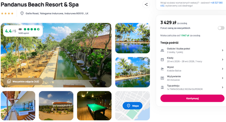Click the Kontynuuj button

[x=192, y=98]
